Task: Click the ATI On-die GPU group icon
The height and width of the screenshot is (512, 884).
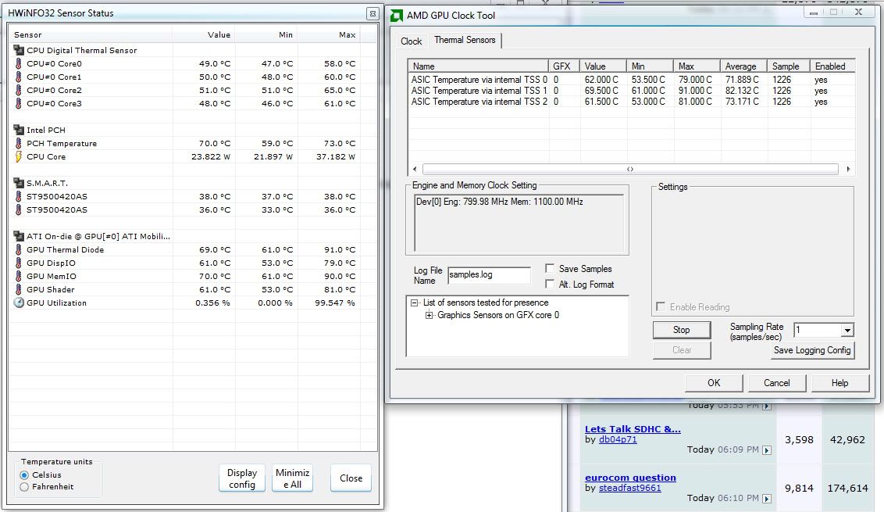Action: (19, 236)
